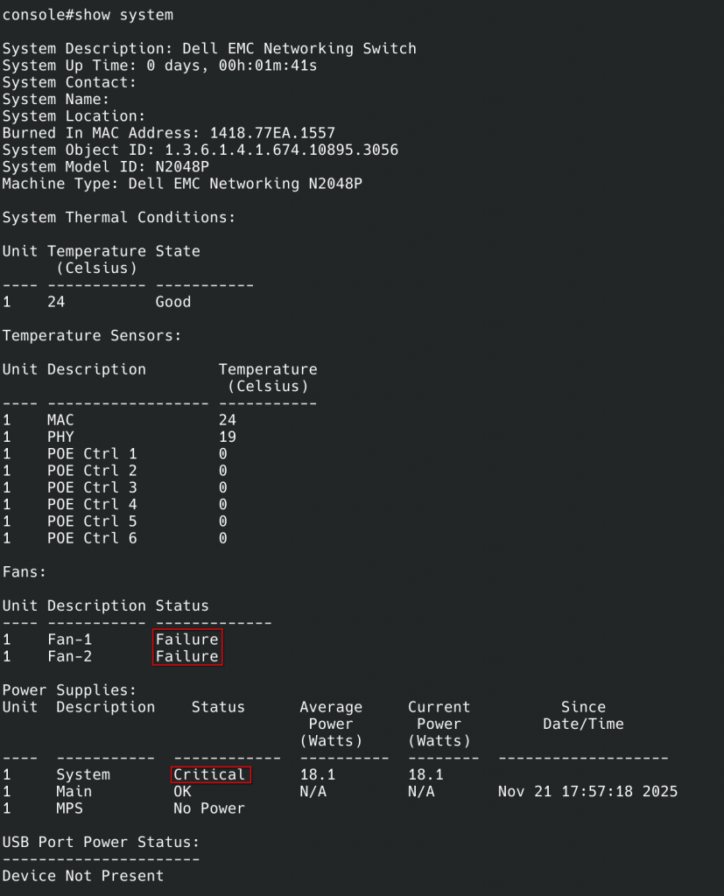This screenshot has width=724, height=896.
Task: Click the Critical system power status
Action: pos(210,774)
